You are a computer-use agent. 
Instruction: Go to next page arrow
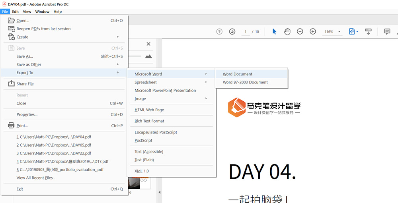click(232, 32)
